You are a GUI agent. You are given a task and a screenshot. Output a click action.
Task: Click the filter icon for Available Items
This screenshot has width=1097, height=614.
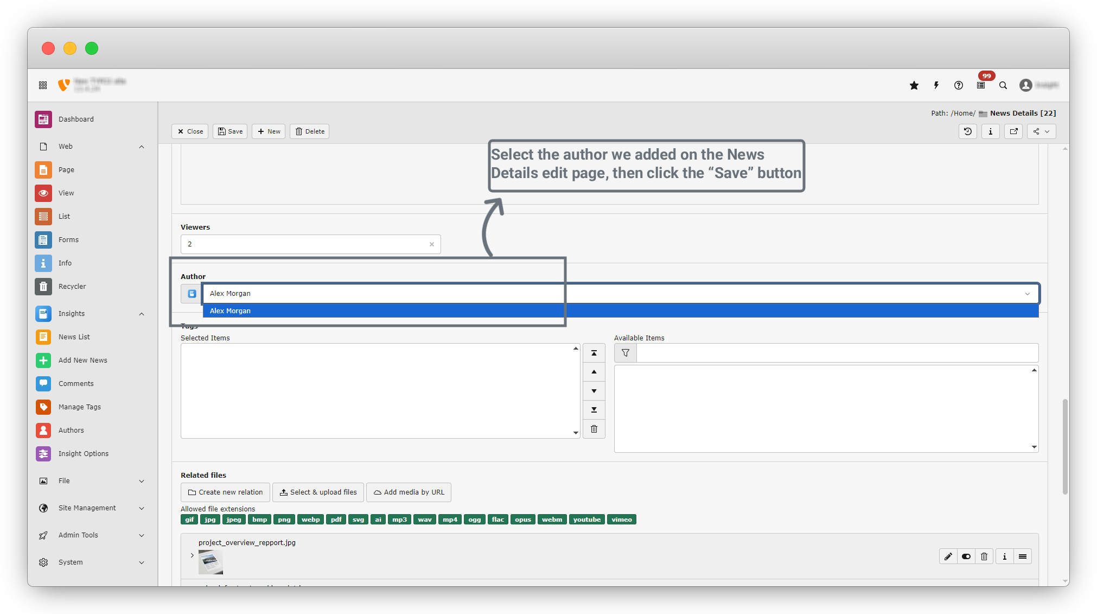[626, 353]
